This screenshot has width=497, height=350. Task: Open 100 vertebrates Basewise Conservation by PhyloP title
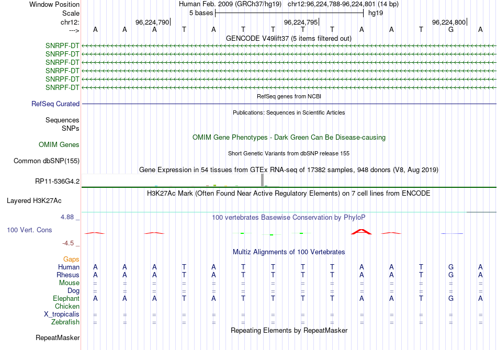tap(288, 218)
